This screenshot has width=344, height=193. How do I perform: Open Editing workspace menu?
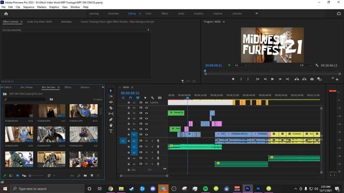[140, 14]
